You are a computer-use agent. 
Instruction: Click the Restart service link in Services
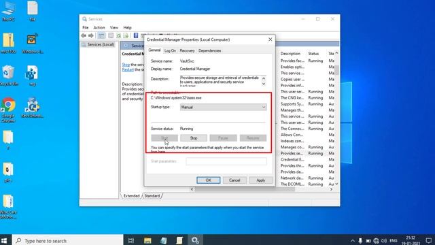click(128, 69)
